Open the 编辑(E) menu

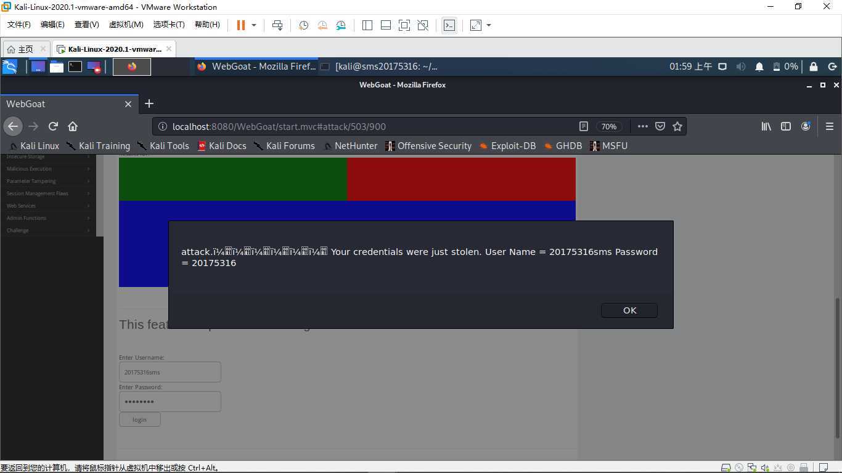52,25
